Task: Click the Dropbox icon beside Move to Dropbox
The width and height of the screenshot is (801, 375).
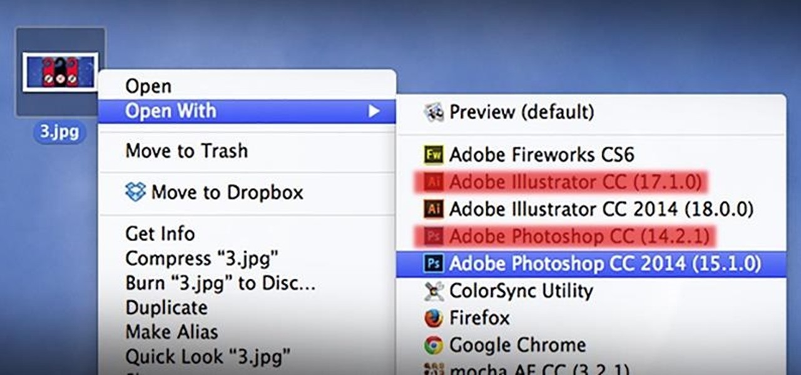Action: (135, 192)
